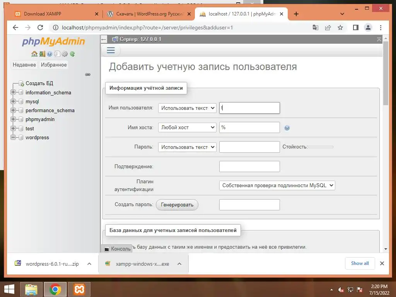Click the Стойкость password strength bar
The width and height of the screenshot is (396, 297).
tap(321, 147)
